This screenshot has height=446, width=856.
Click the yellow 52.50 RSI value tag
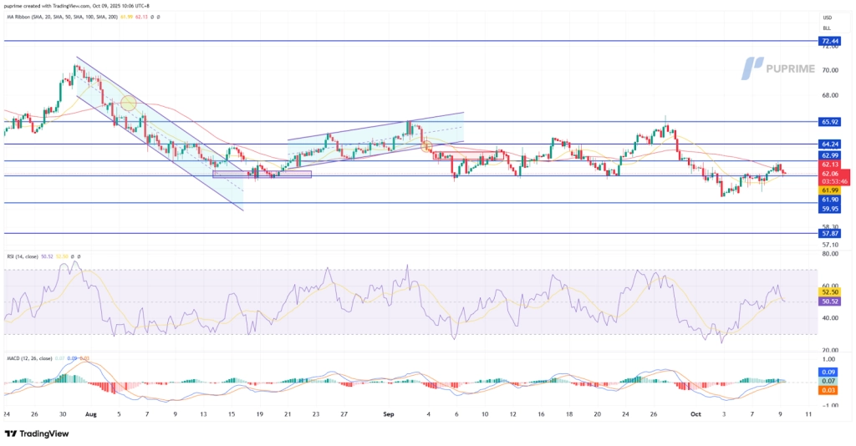pos(830,291)
